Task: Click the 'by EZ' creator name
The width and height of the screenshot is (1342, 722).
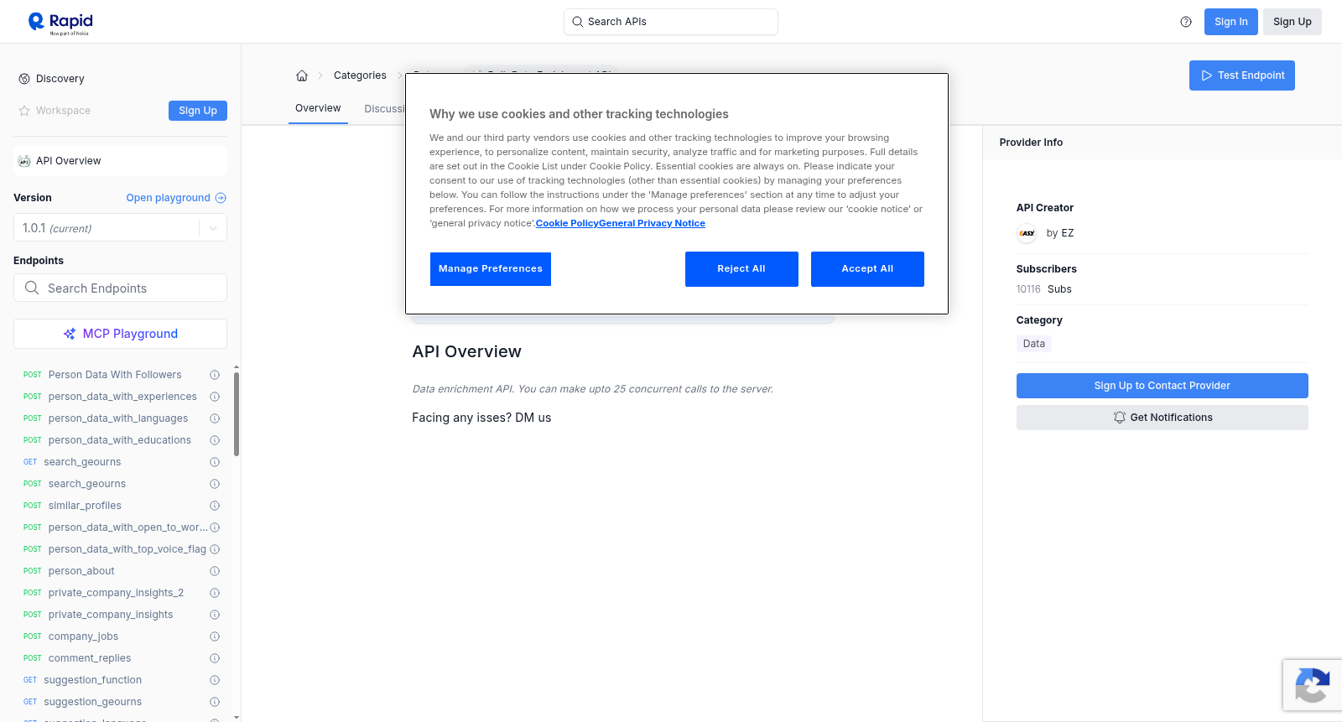Action: [x=1060, y=233]
